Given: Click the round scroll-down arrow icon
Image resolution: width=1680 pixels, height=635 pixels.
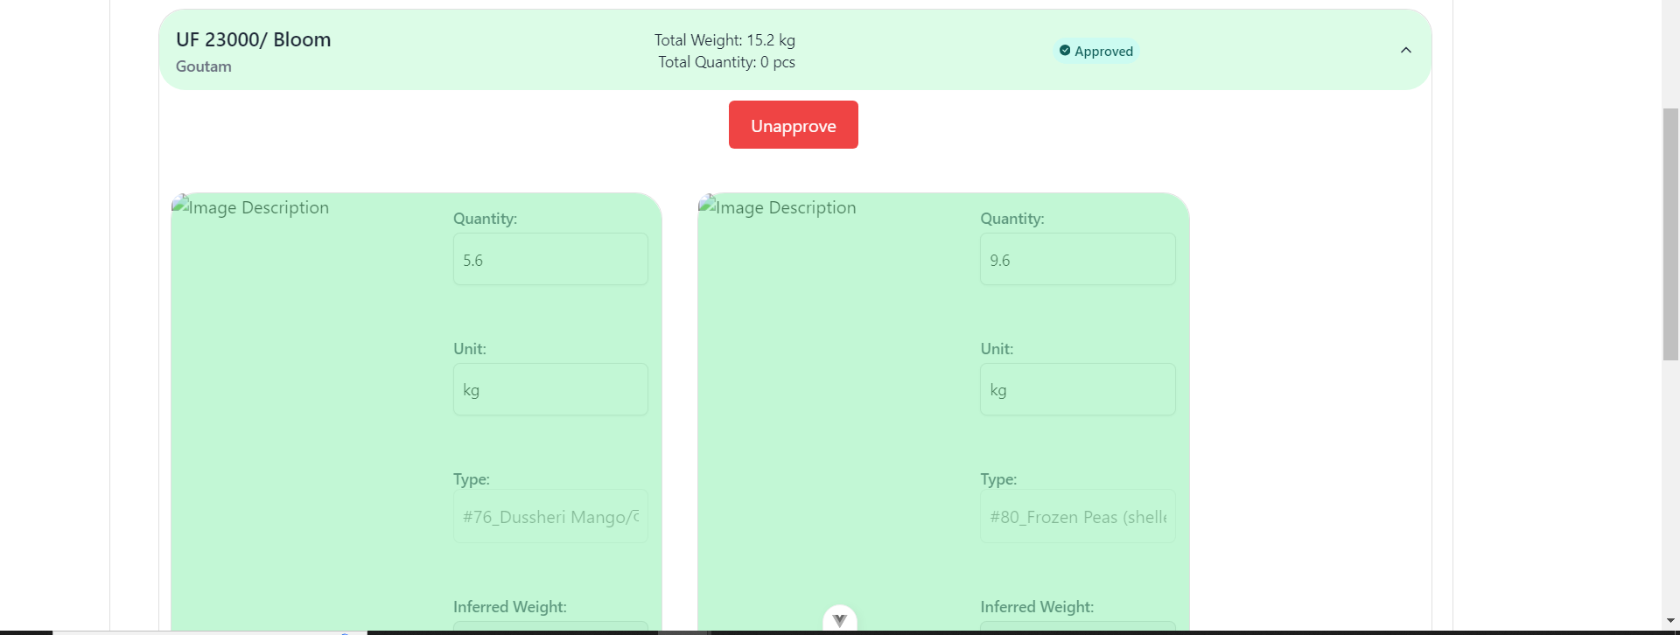Looking at the screenshot, I should [x=839, y=619].
